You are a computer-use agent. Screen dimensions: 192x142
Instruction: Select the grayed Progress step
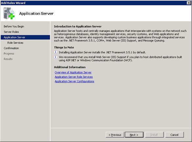click(9, 54)
